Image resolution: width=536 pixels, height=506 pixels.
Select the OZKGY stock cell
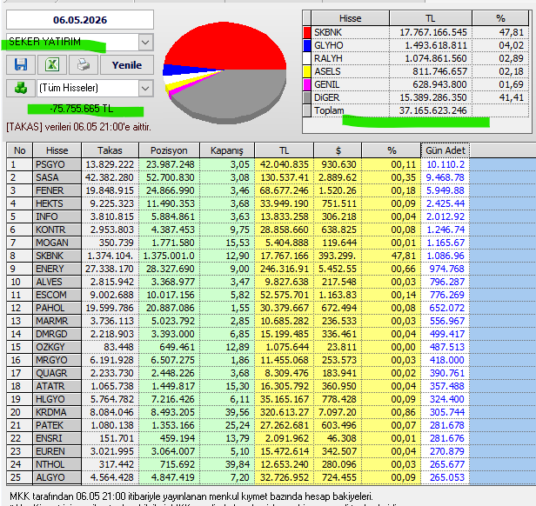(57, 347)
